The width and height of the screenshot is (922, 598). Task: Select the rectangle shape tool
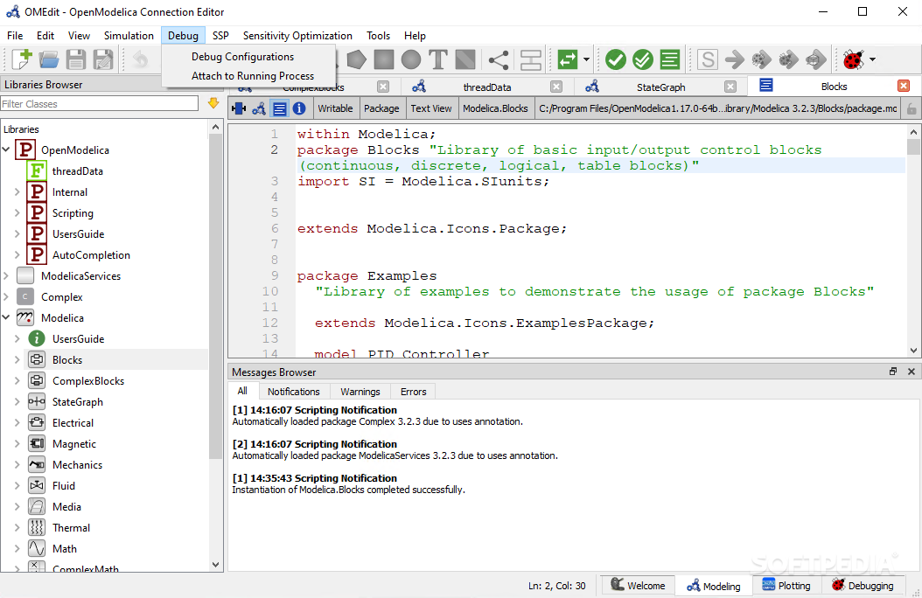click(384, 59)
